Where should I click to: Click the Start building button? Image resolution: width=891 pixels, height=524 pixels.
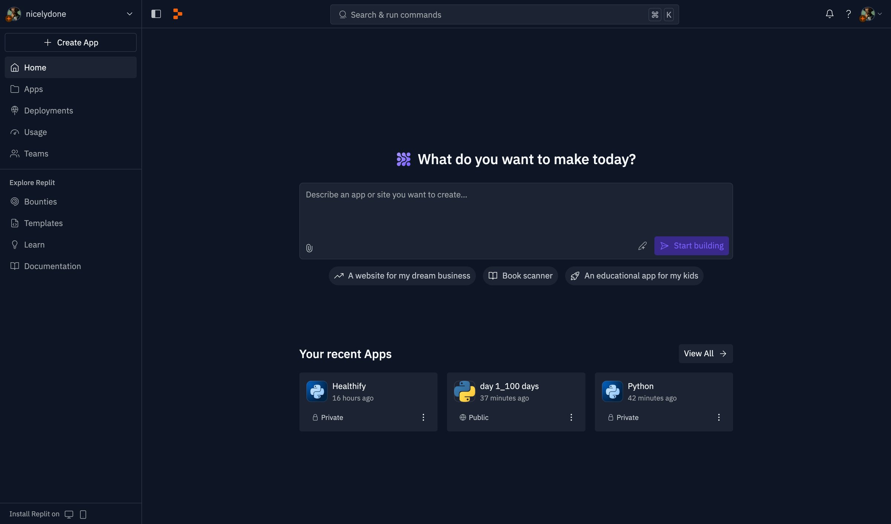[691, 245]
